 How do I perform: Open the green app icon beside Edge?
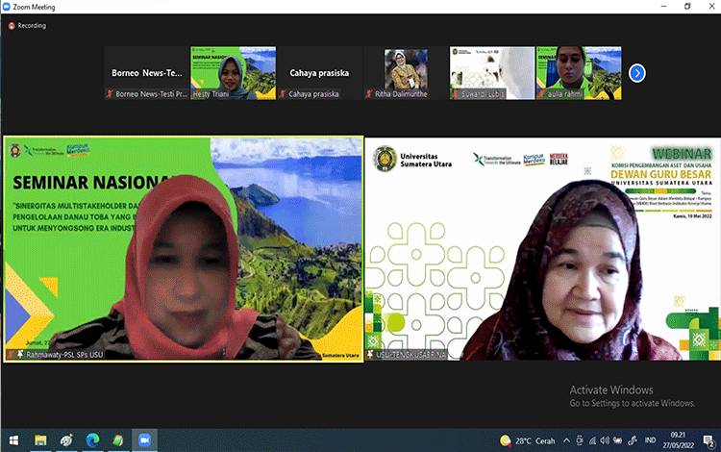(x=118, y=440)
